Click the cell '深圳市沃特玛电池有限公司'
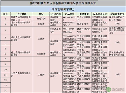Viewport: 126px width, 93px height. [x=100, y=30]
